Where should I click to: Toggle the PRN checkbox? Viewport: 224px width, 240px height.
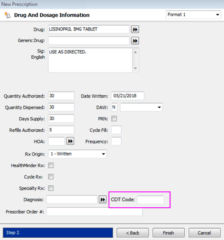coord(114,119)
